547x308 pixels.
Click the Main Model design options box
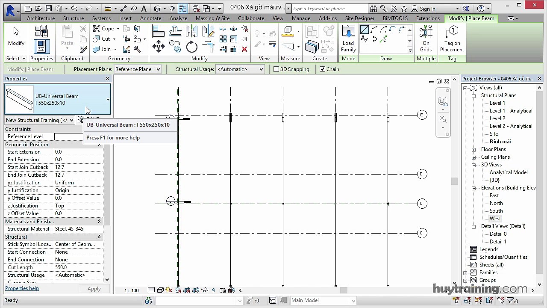(323, 300)
